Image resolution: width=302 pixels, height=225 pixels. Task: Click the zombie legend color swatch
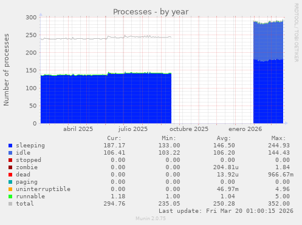(x=10, y=167)
